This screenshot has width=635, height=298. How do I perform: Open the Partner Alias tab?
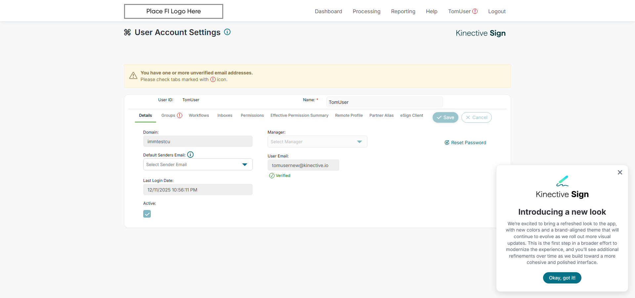(x=381, y=115)
